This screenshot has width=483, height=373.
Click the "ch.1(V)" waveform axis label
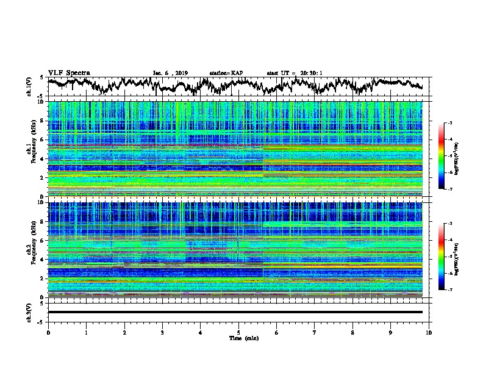pyautogui.click(x=29, y=87)
